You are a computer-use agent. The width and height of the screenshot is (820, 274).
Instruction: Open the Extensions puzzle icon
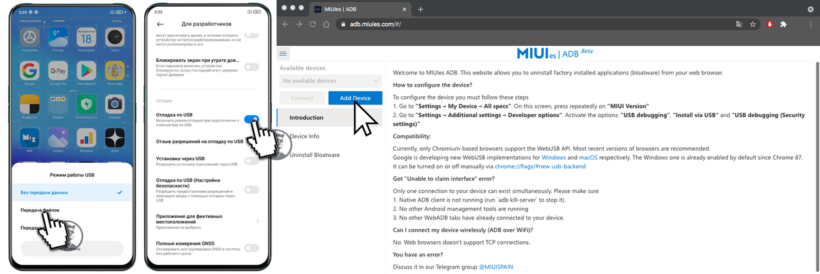click(784, 24)
